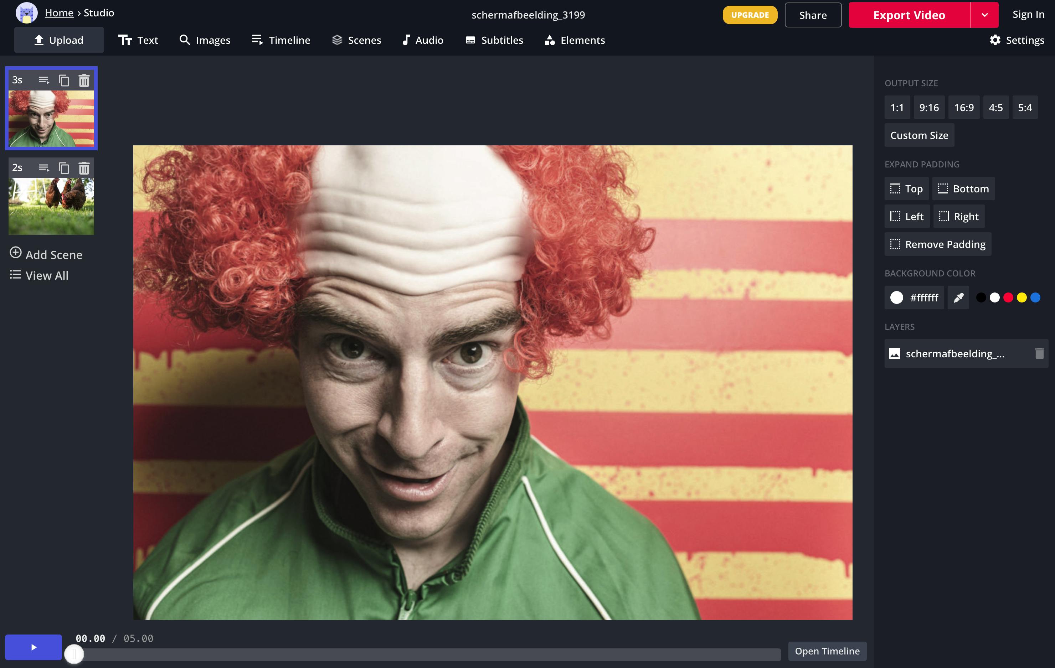Delete the 3s clown scene

coord(84,81)
